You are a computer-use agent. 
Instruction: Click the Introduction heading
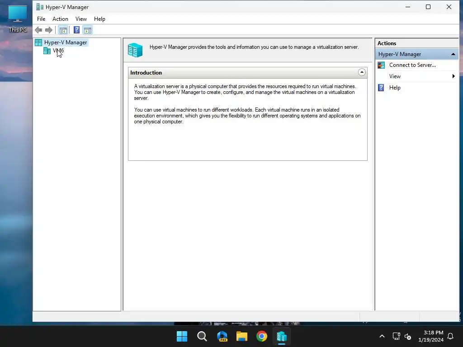(146, 73)
